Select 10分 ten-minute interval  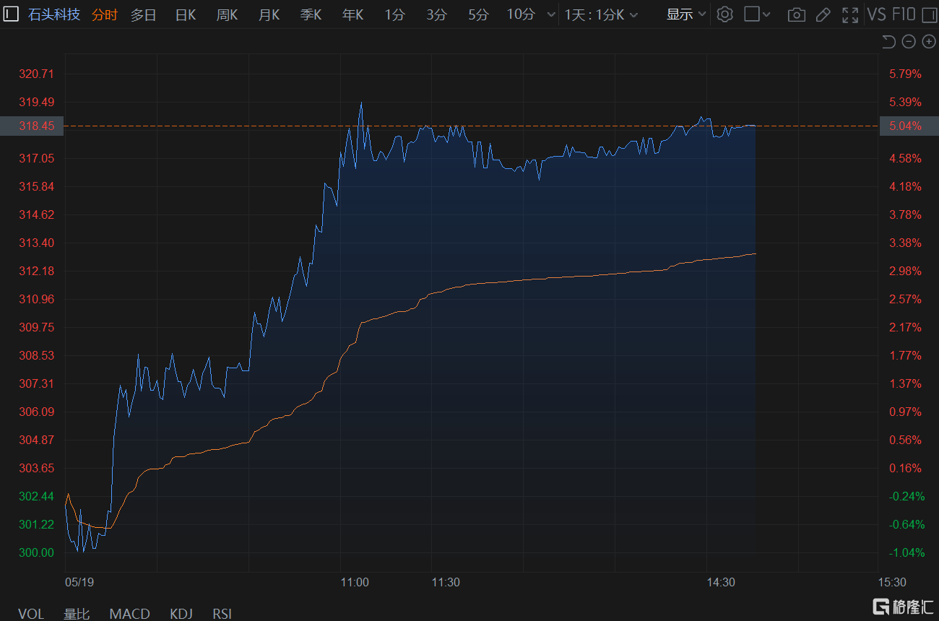(x=520, y=14)
